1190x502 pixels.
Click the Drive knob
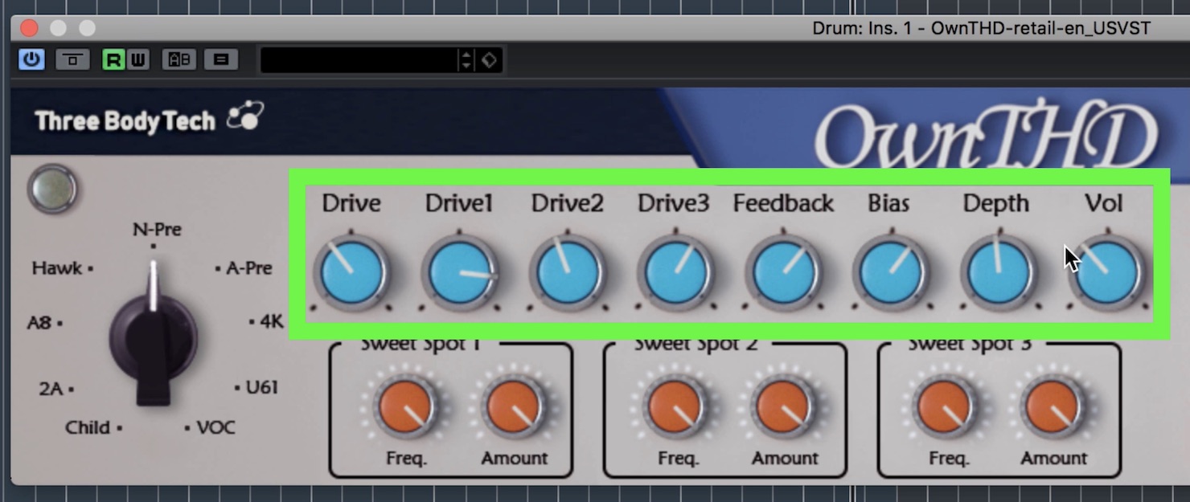tap(351, 273)
